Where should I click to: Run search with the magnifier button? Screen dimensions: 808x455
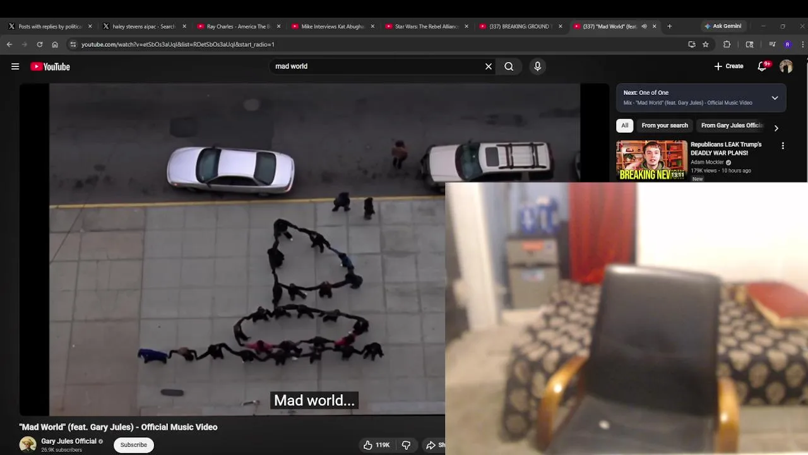[x=509, y=66]
